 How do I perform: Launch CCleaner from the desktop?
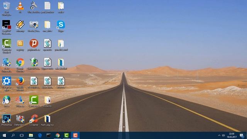(x=34, y=119)
